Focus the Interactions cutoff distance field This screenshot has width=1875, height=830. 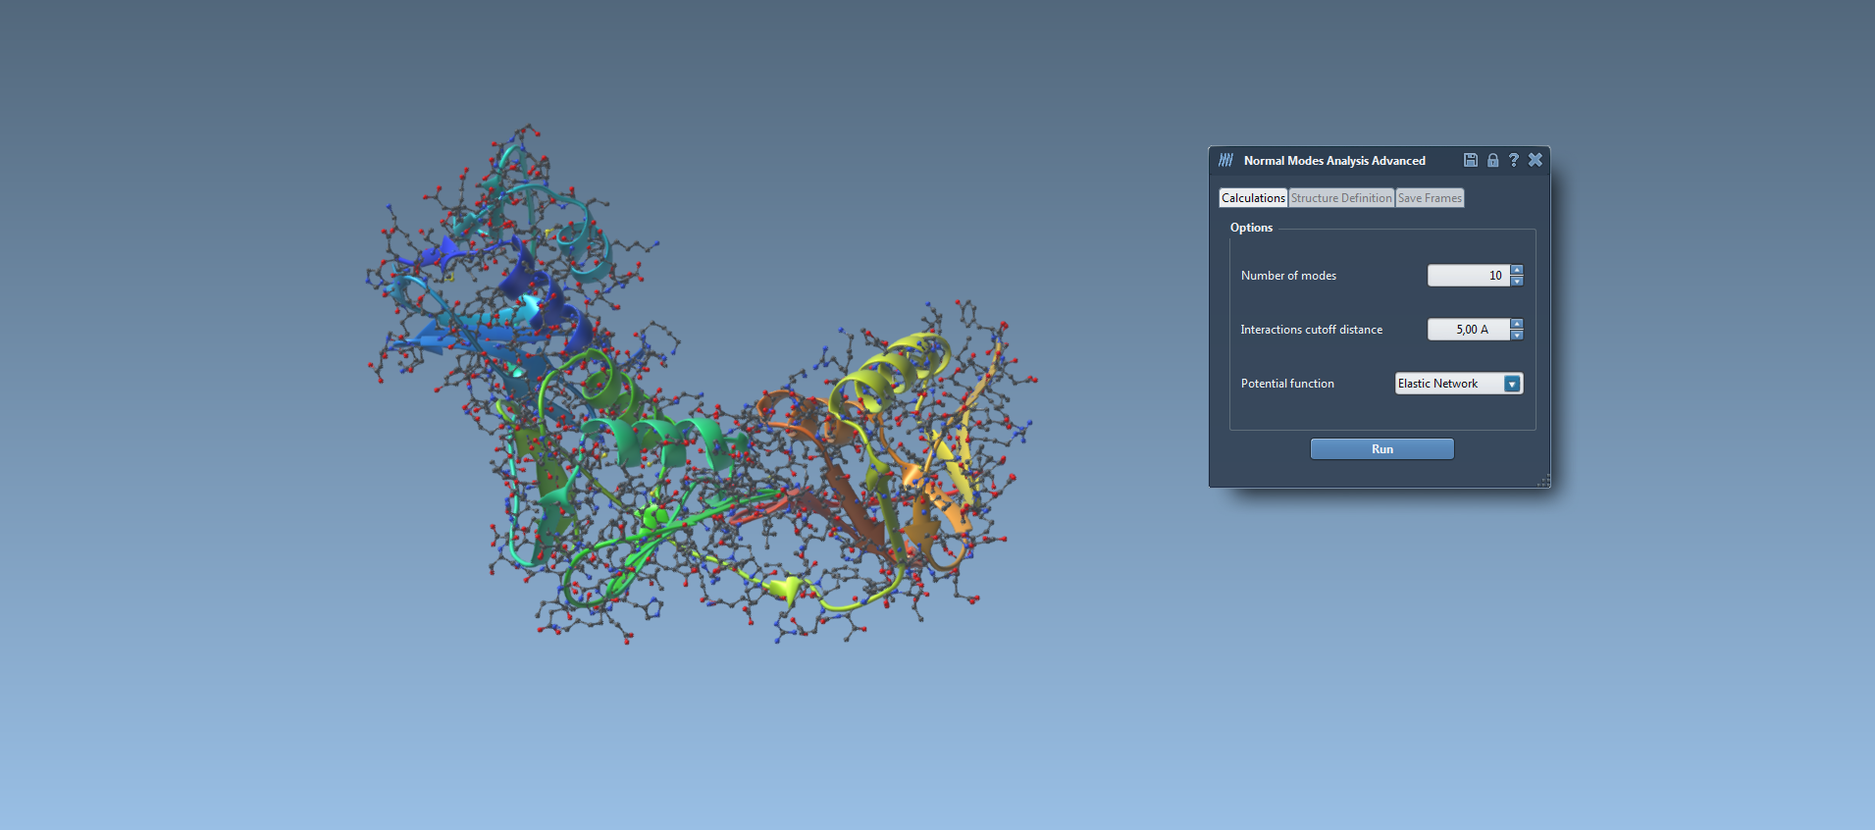click(1468, 330)
